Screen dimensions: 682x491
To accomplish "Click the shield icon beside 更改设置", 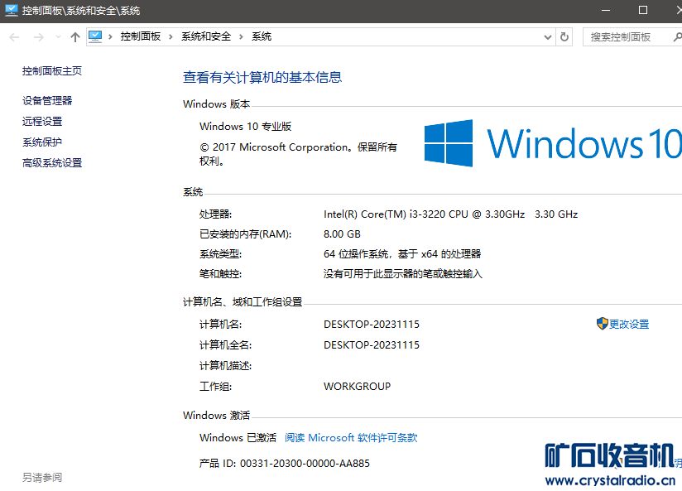I will pos(602,324).
